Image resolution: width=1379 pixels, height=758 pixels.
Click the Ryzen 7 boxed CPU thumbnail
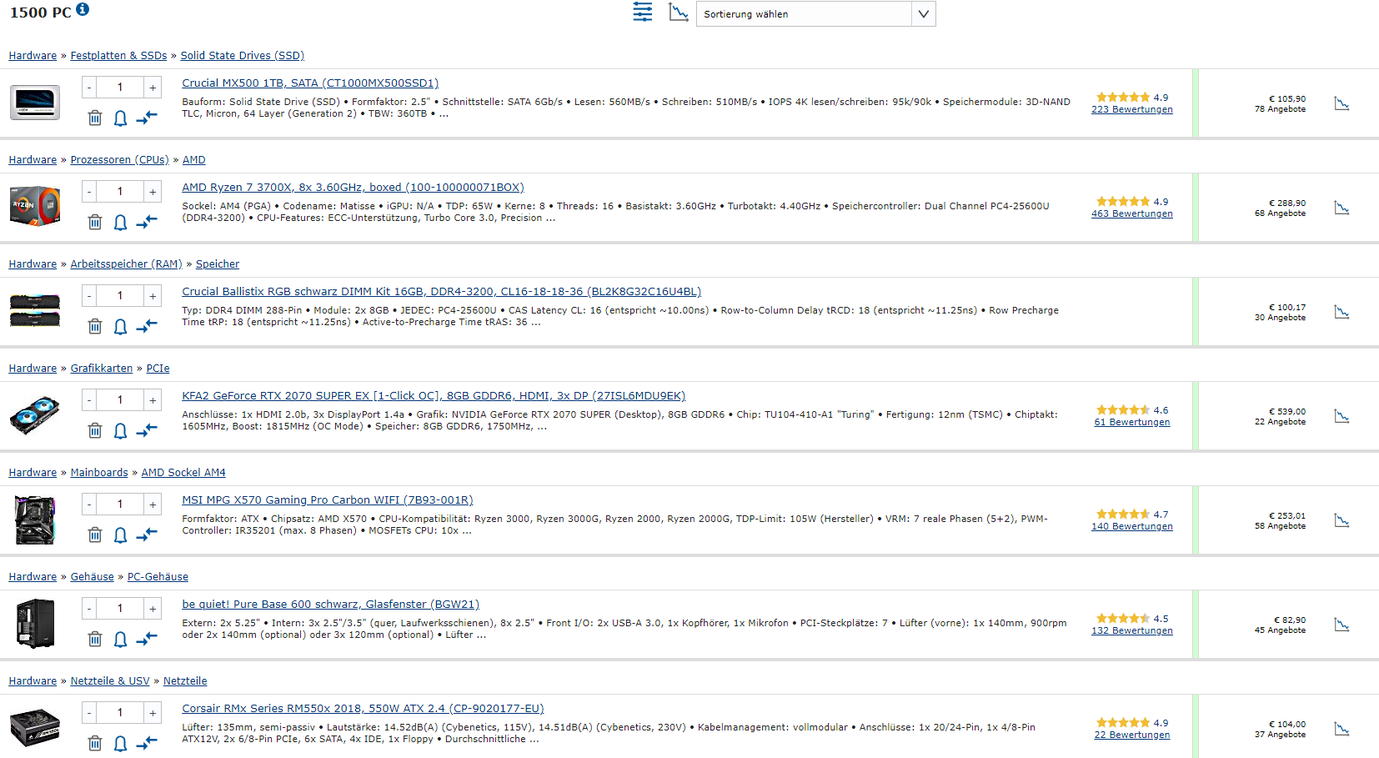point(35,207)
